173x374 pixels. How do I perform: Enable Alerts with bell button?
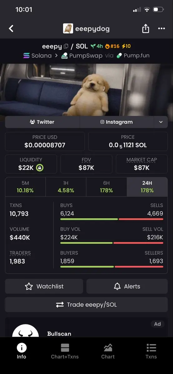127,286
